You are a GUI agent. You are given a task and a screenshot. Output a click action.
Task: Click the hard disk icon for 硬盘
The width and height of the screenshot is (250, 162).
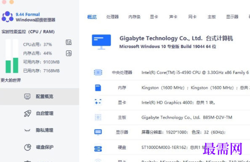pyautogui.click(x=98, y=148)
